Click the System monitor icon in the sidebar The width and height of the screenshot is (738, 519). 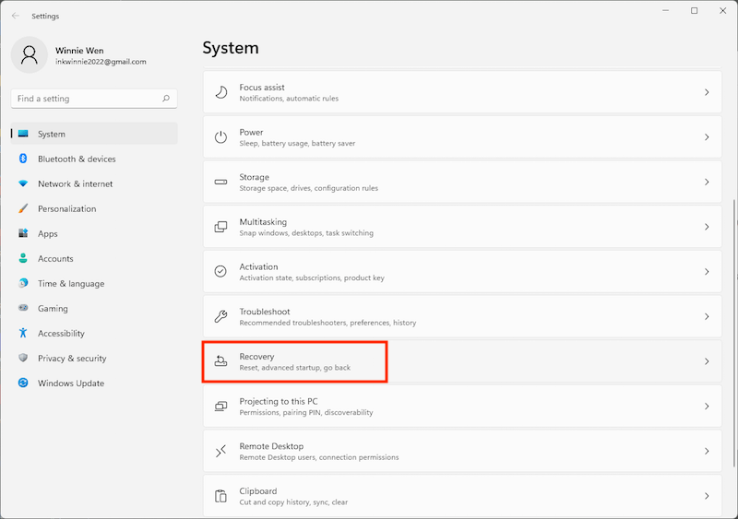point(23,134)
